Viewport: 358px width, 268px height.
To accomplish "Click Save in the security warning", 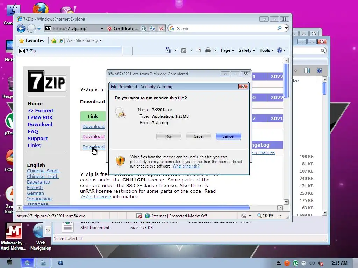I will 198,136.
